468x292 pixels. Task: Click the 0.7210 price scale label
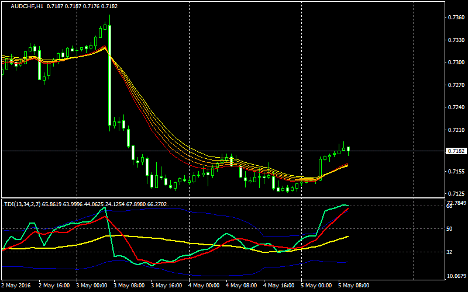click(456, 130)
